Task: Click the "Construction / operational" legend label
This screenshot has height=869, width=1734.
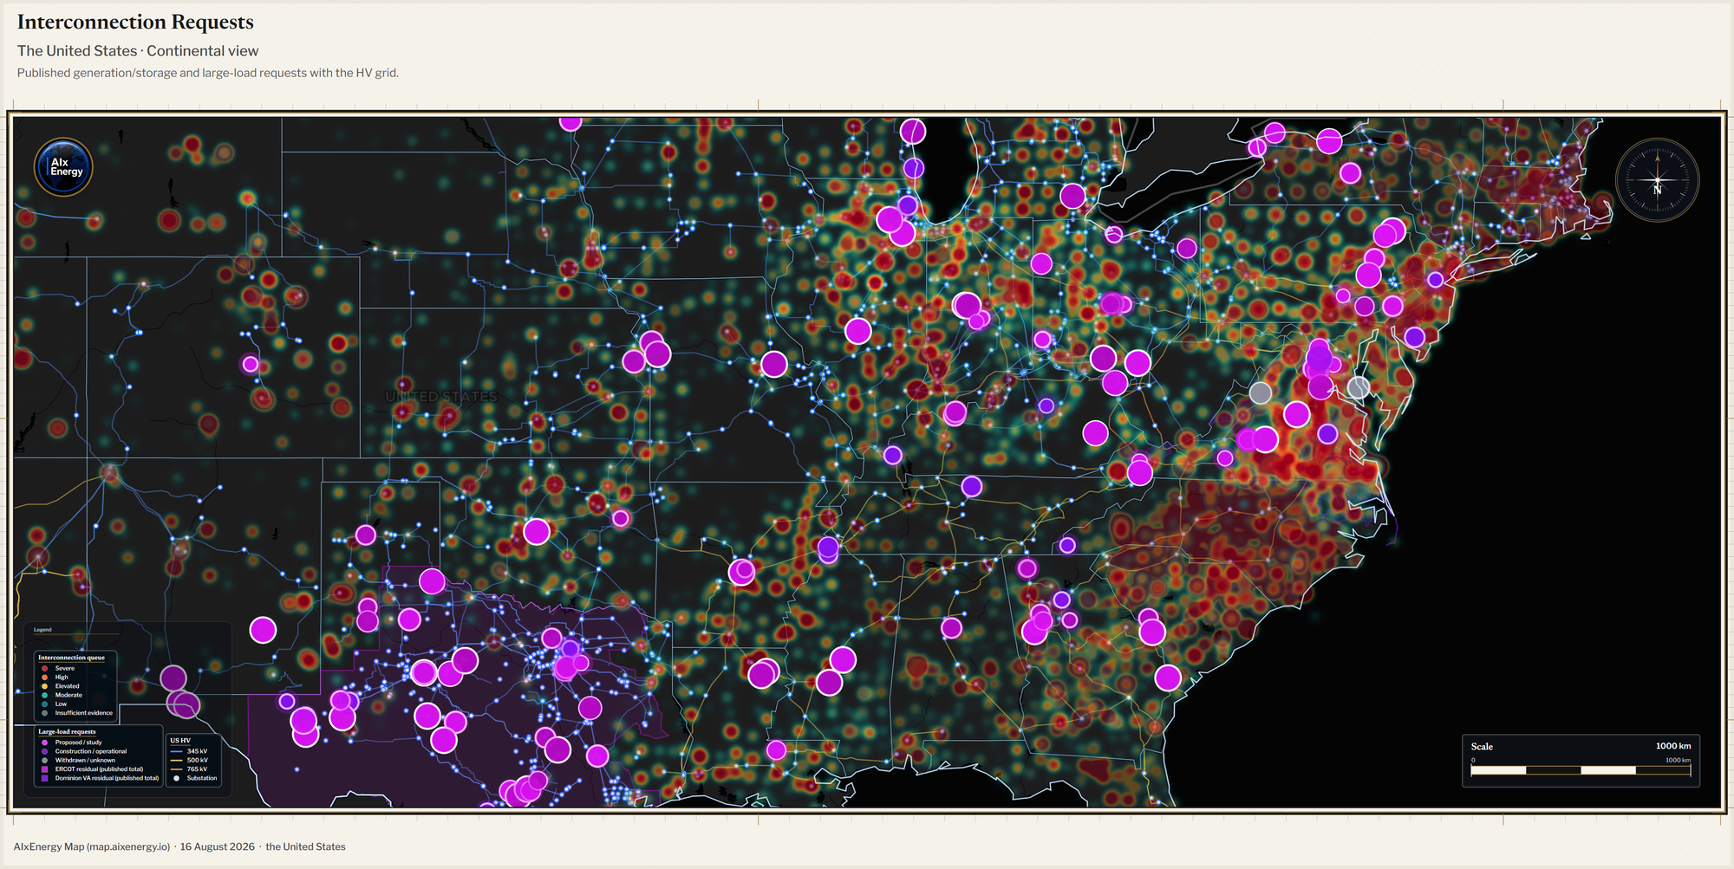Action: coord(91,751)
